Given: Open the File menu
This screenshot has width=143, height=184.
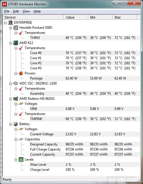Looking at the screenshot, I should (x=7, y=11).
